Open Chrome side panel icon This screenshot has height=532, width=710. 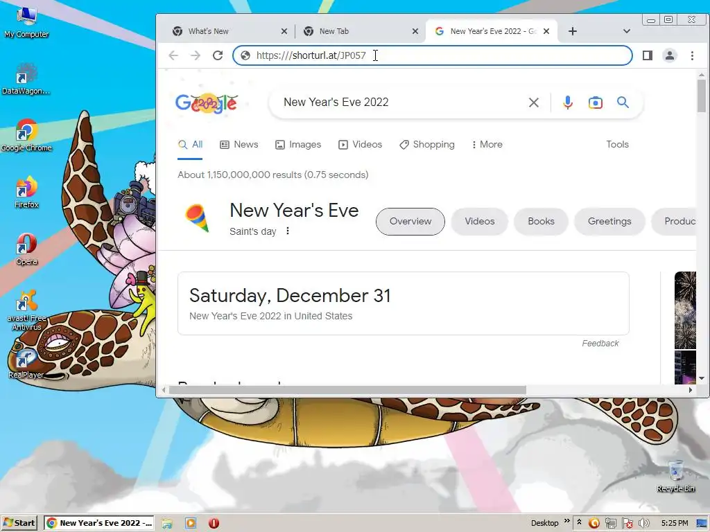648,55
